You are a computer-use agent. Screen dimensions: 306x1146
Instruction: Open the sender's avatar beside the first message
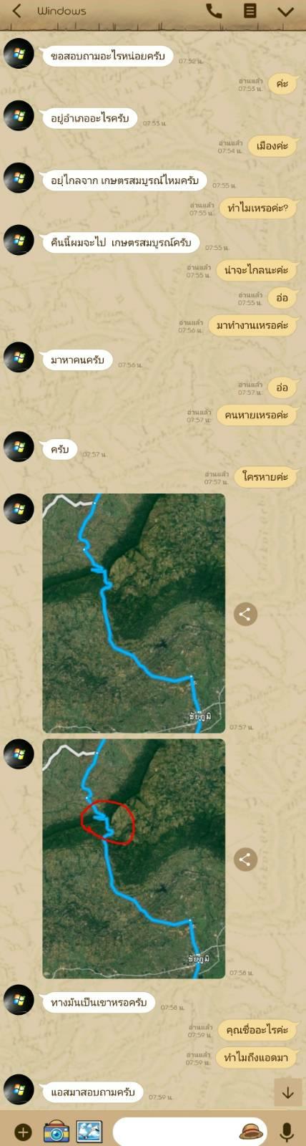[19, 54]
